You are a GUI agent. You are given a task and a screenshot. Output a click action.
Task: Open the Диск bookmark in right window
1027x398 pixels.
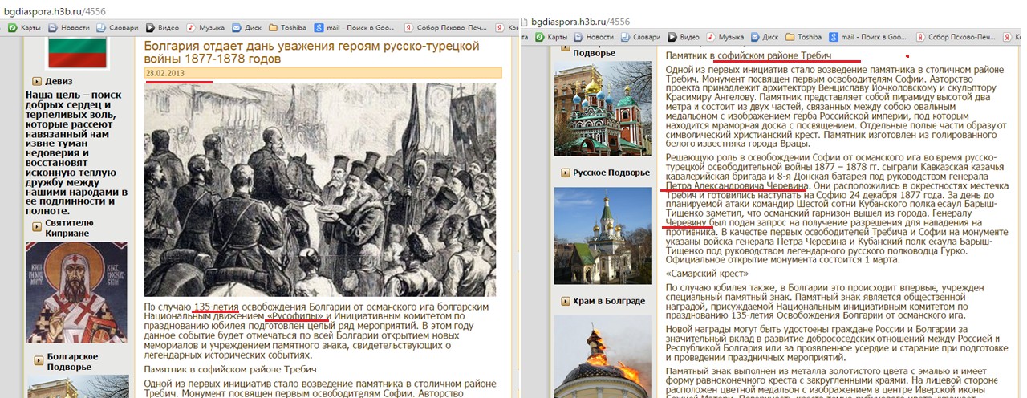point(765,37)
